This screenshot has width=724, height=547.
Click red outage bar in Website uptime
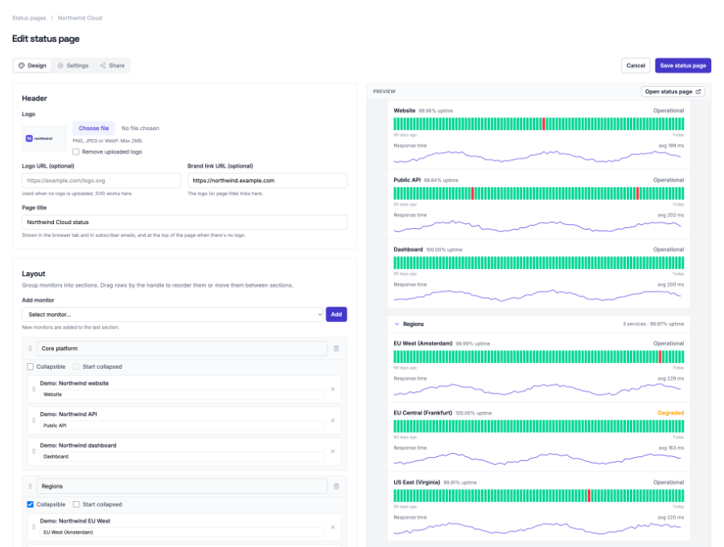click(544, 124)
